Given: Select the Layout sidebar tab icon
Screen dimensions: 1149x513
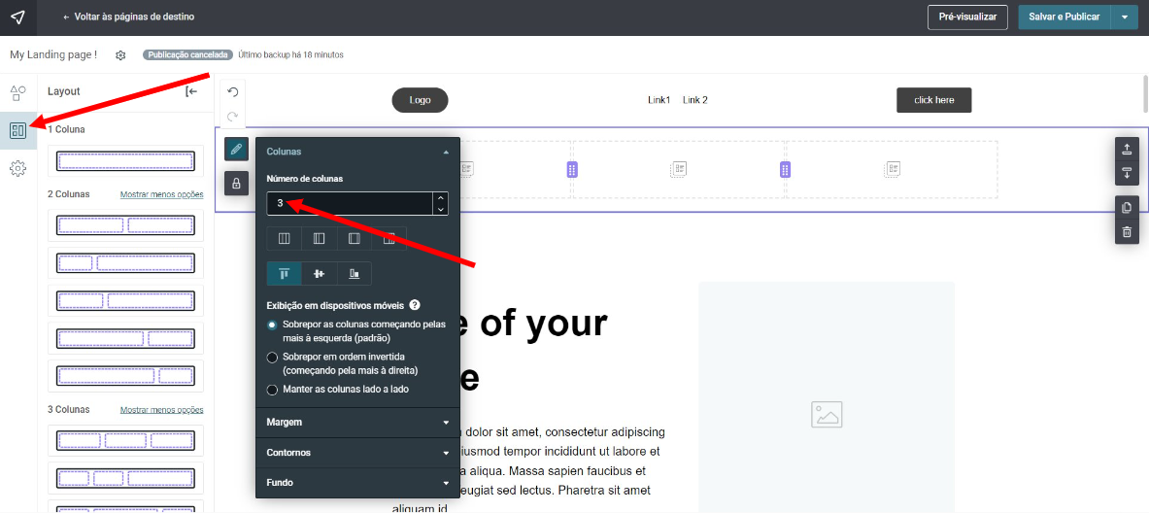Looking at the screenshot, I should click(x=18, y=131).
